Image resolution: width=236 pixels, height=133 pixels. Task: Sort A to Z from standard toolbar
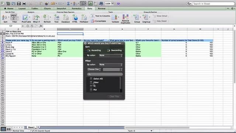[x=75, y=3]
